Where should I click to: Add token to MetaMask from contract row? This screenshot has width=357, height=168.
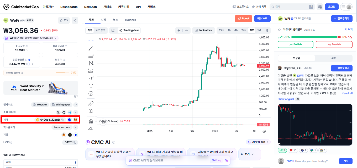click(x=76, y=120)
